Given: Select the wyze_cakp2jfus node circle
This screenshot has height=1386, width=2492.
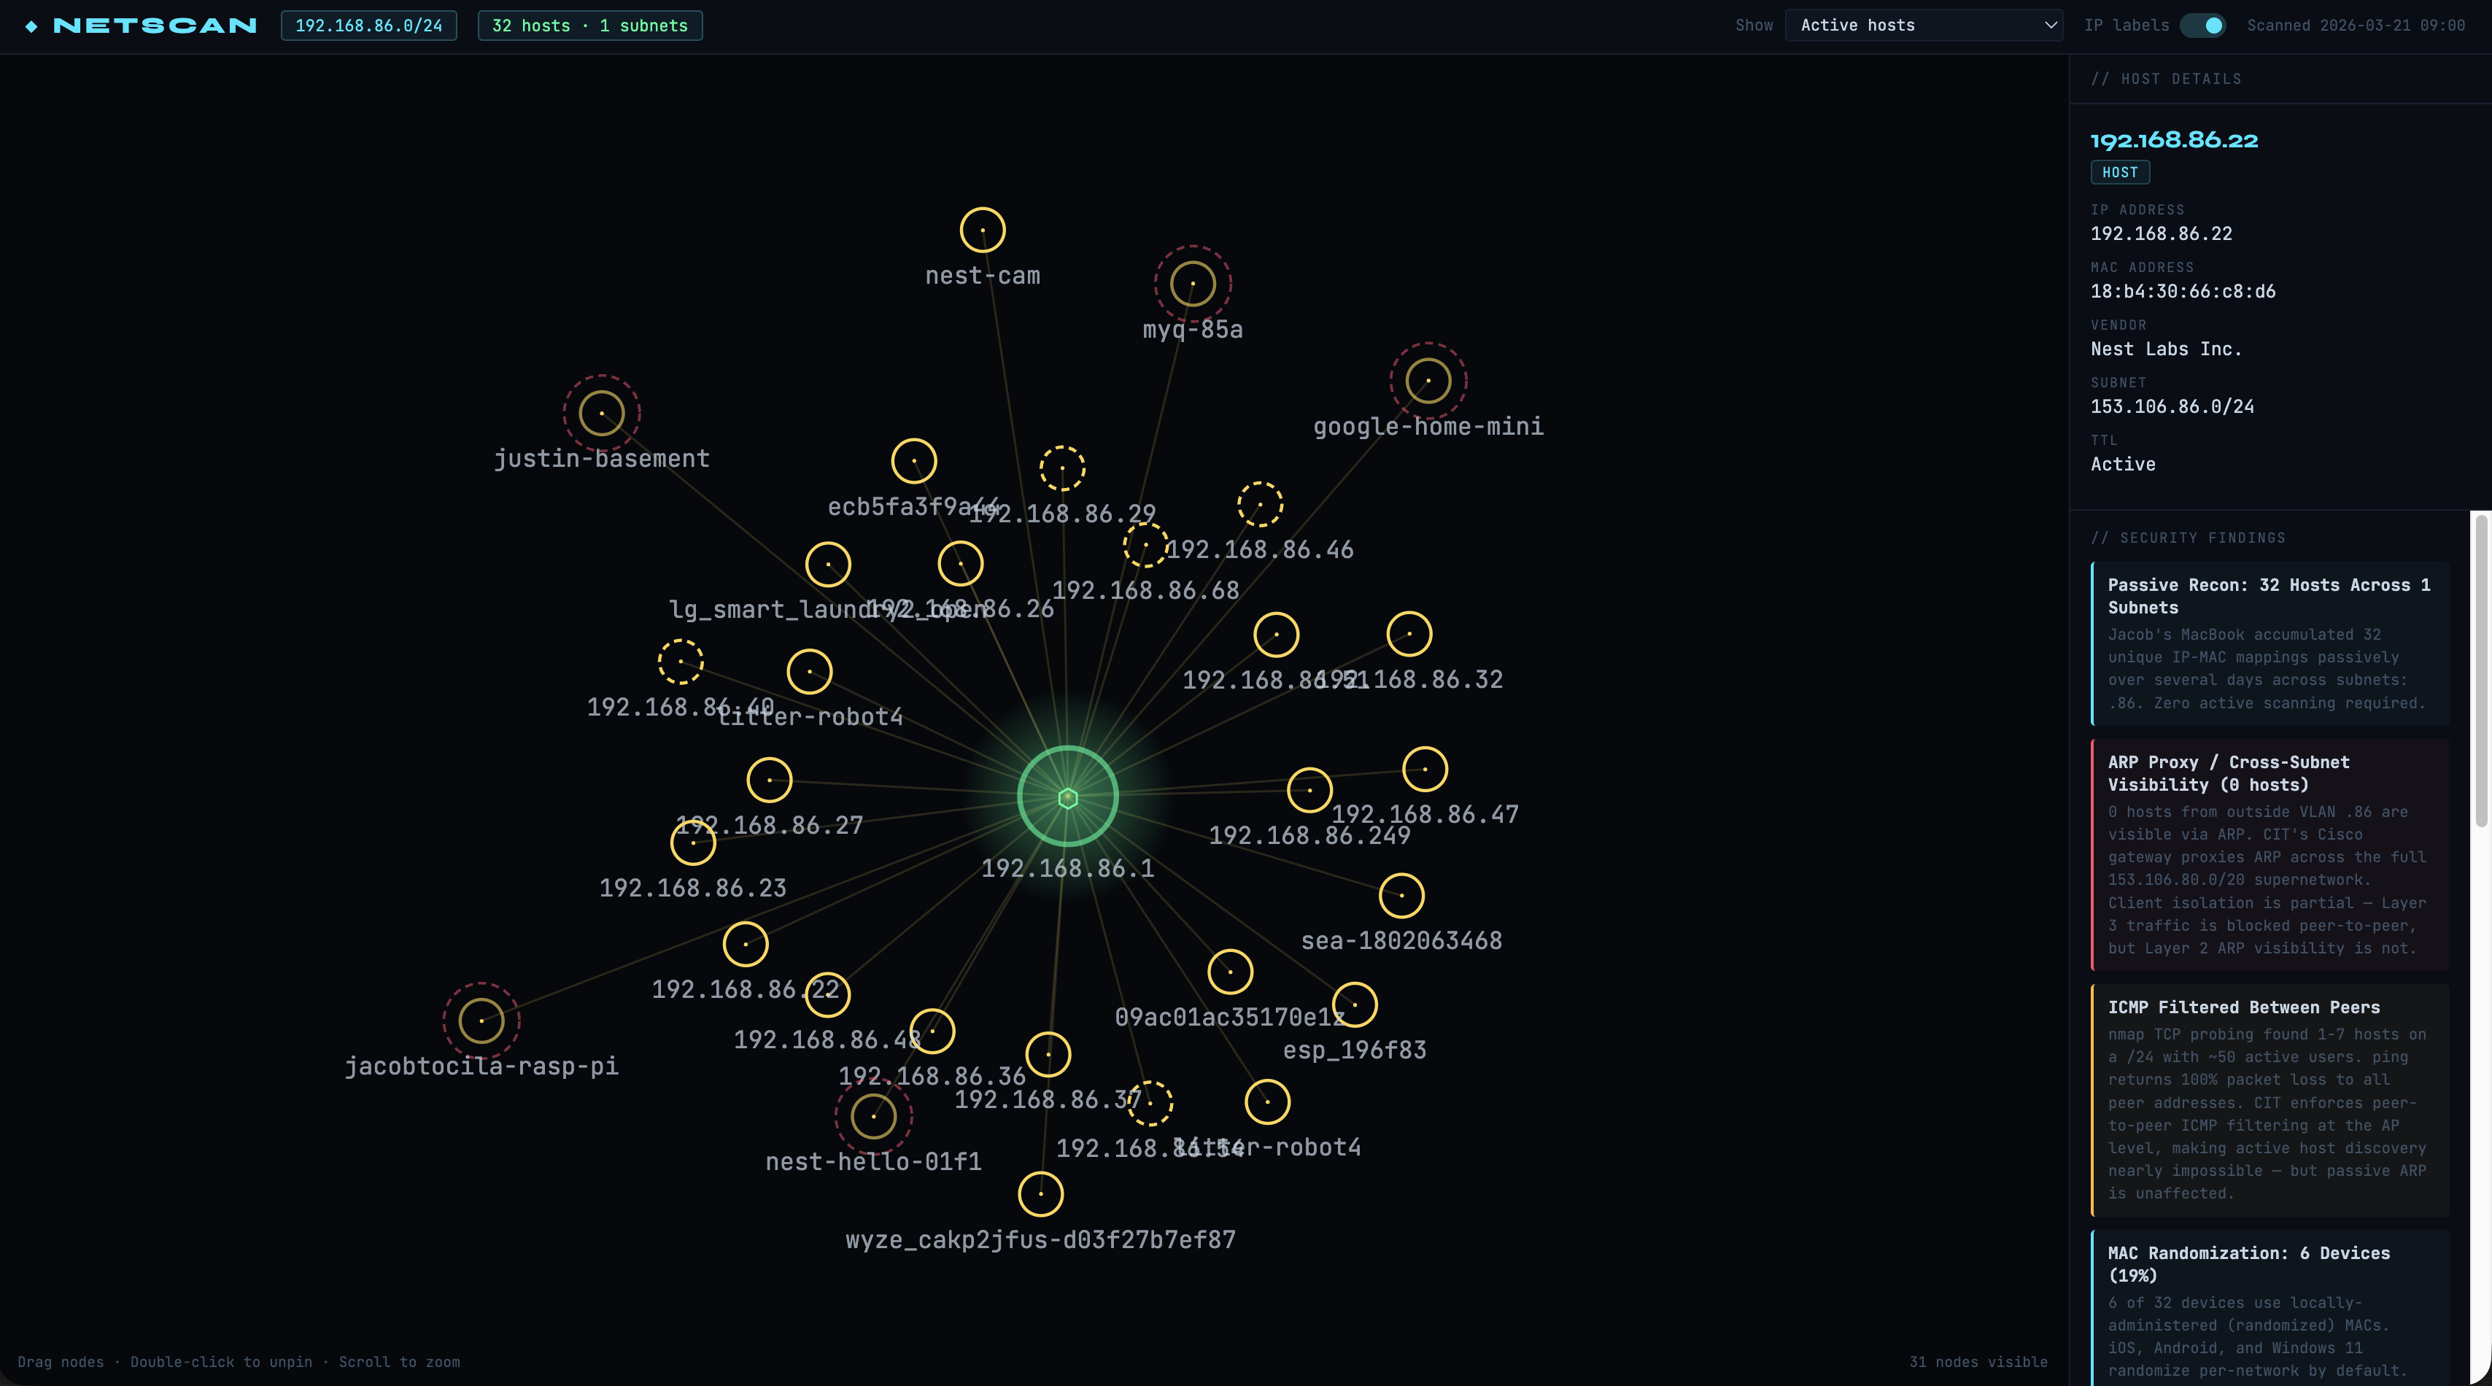Looking at the screenshot, I should click(1040, 1193).
